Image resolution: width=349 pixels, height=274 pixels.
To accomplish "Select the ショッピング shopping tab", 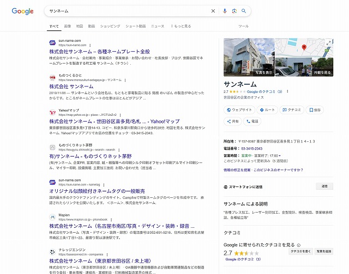I will pyautogui.click(x=110, y=26).
